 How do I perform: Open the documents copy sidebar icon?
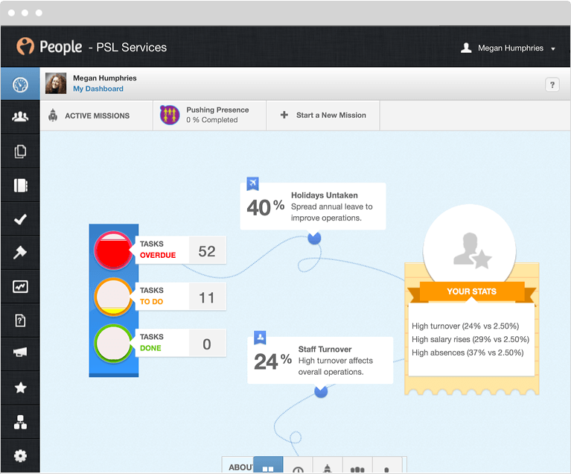[20, 151]
